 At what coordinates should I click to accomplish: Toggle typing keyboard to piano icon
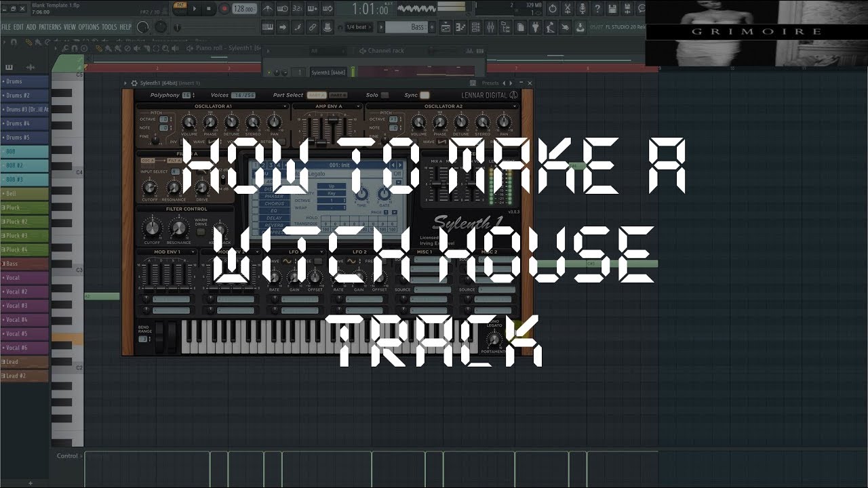coord(268,27)
